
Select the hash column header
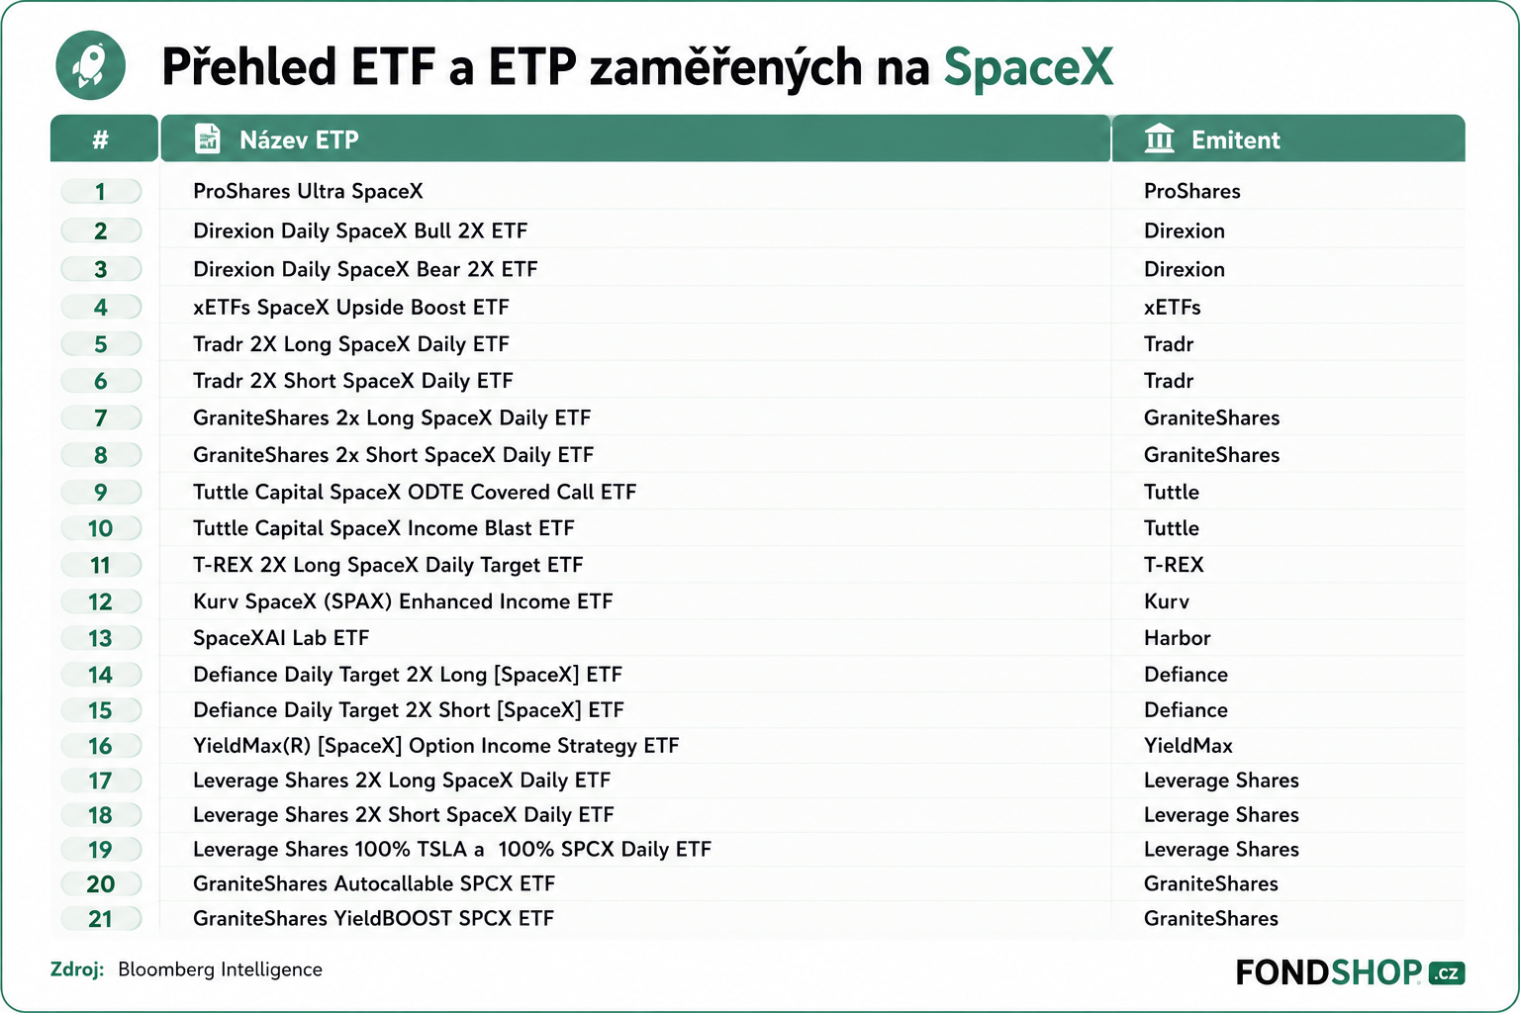tap(104, 138)
